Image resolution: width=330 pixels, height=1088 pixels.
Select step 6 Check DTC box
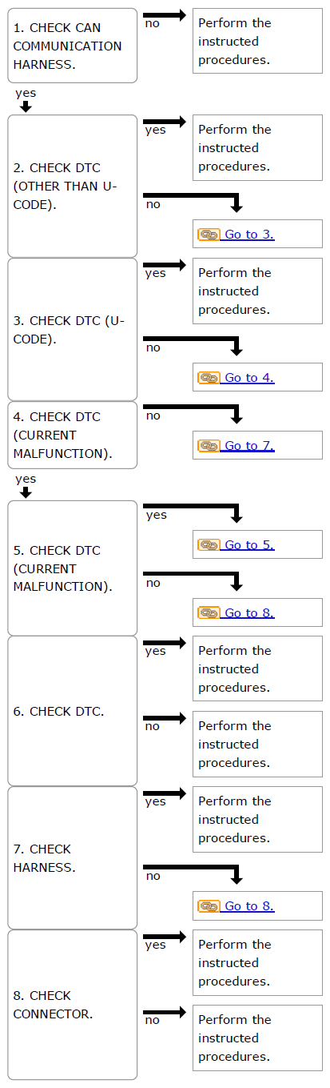pos(73,711)
